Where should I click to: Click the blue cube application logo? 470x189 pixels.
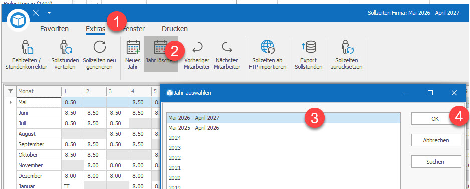(18, 20)
